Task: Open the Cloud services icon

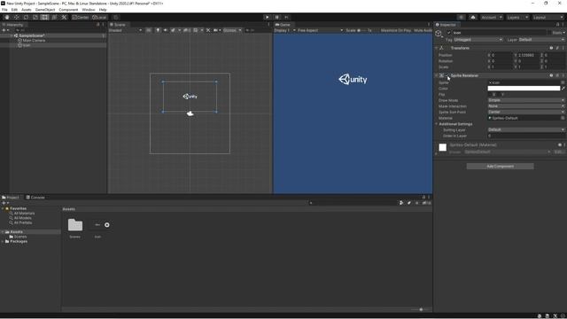Action: point(473,18)
